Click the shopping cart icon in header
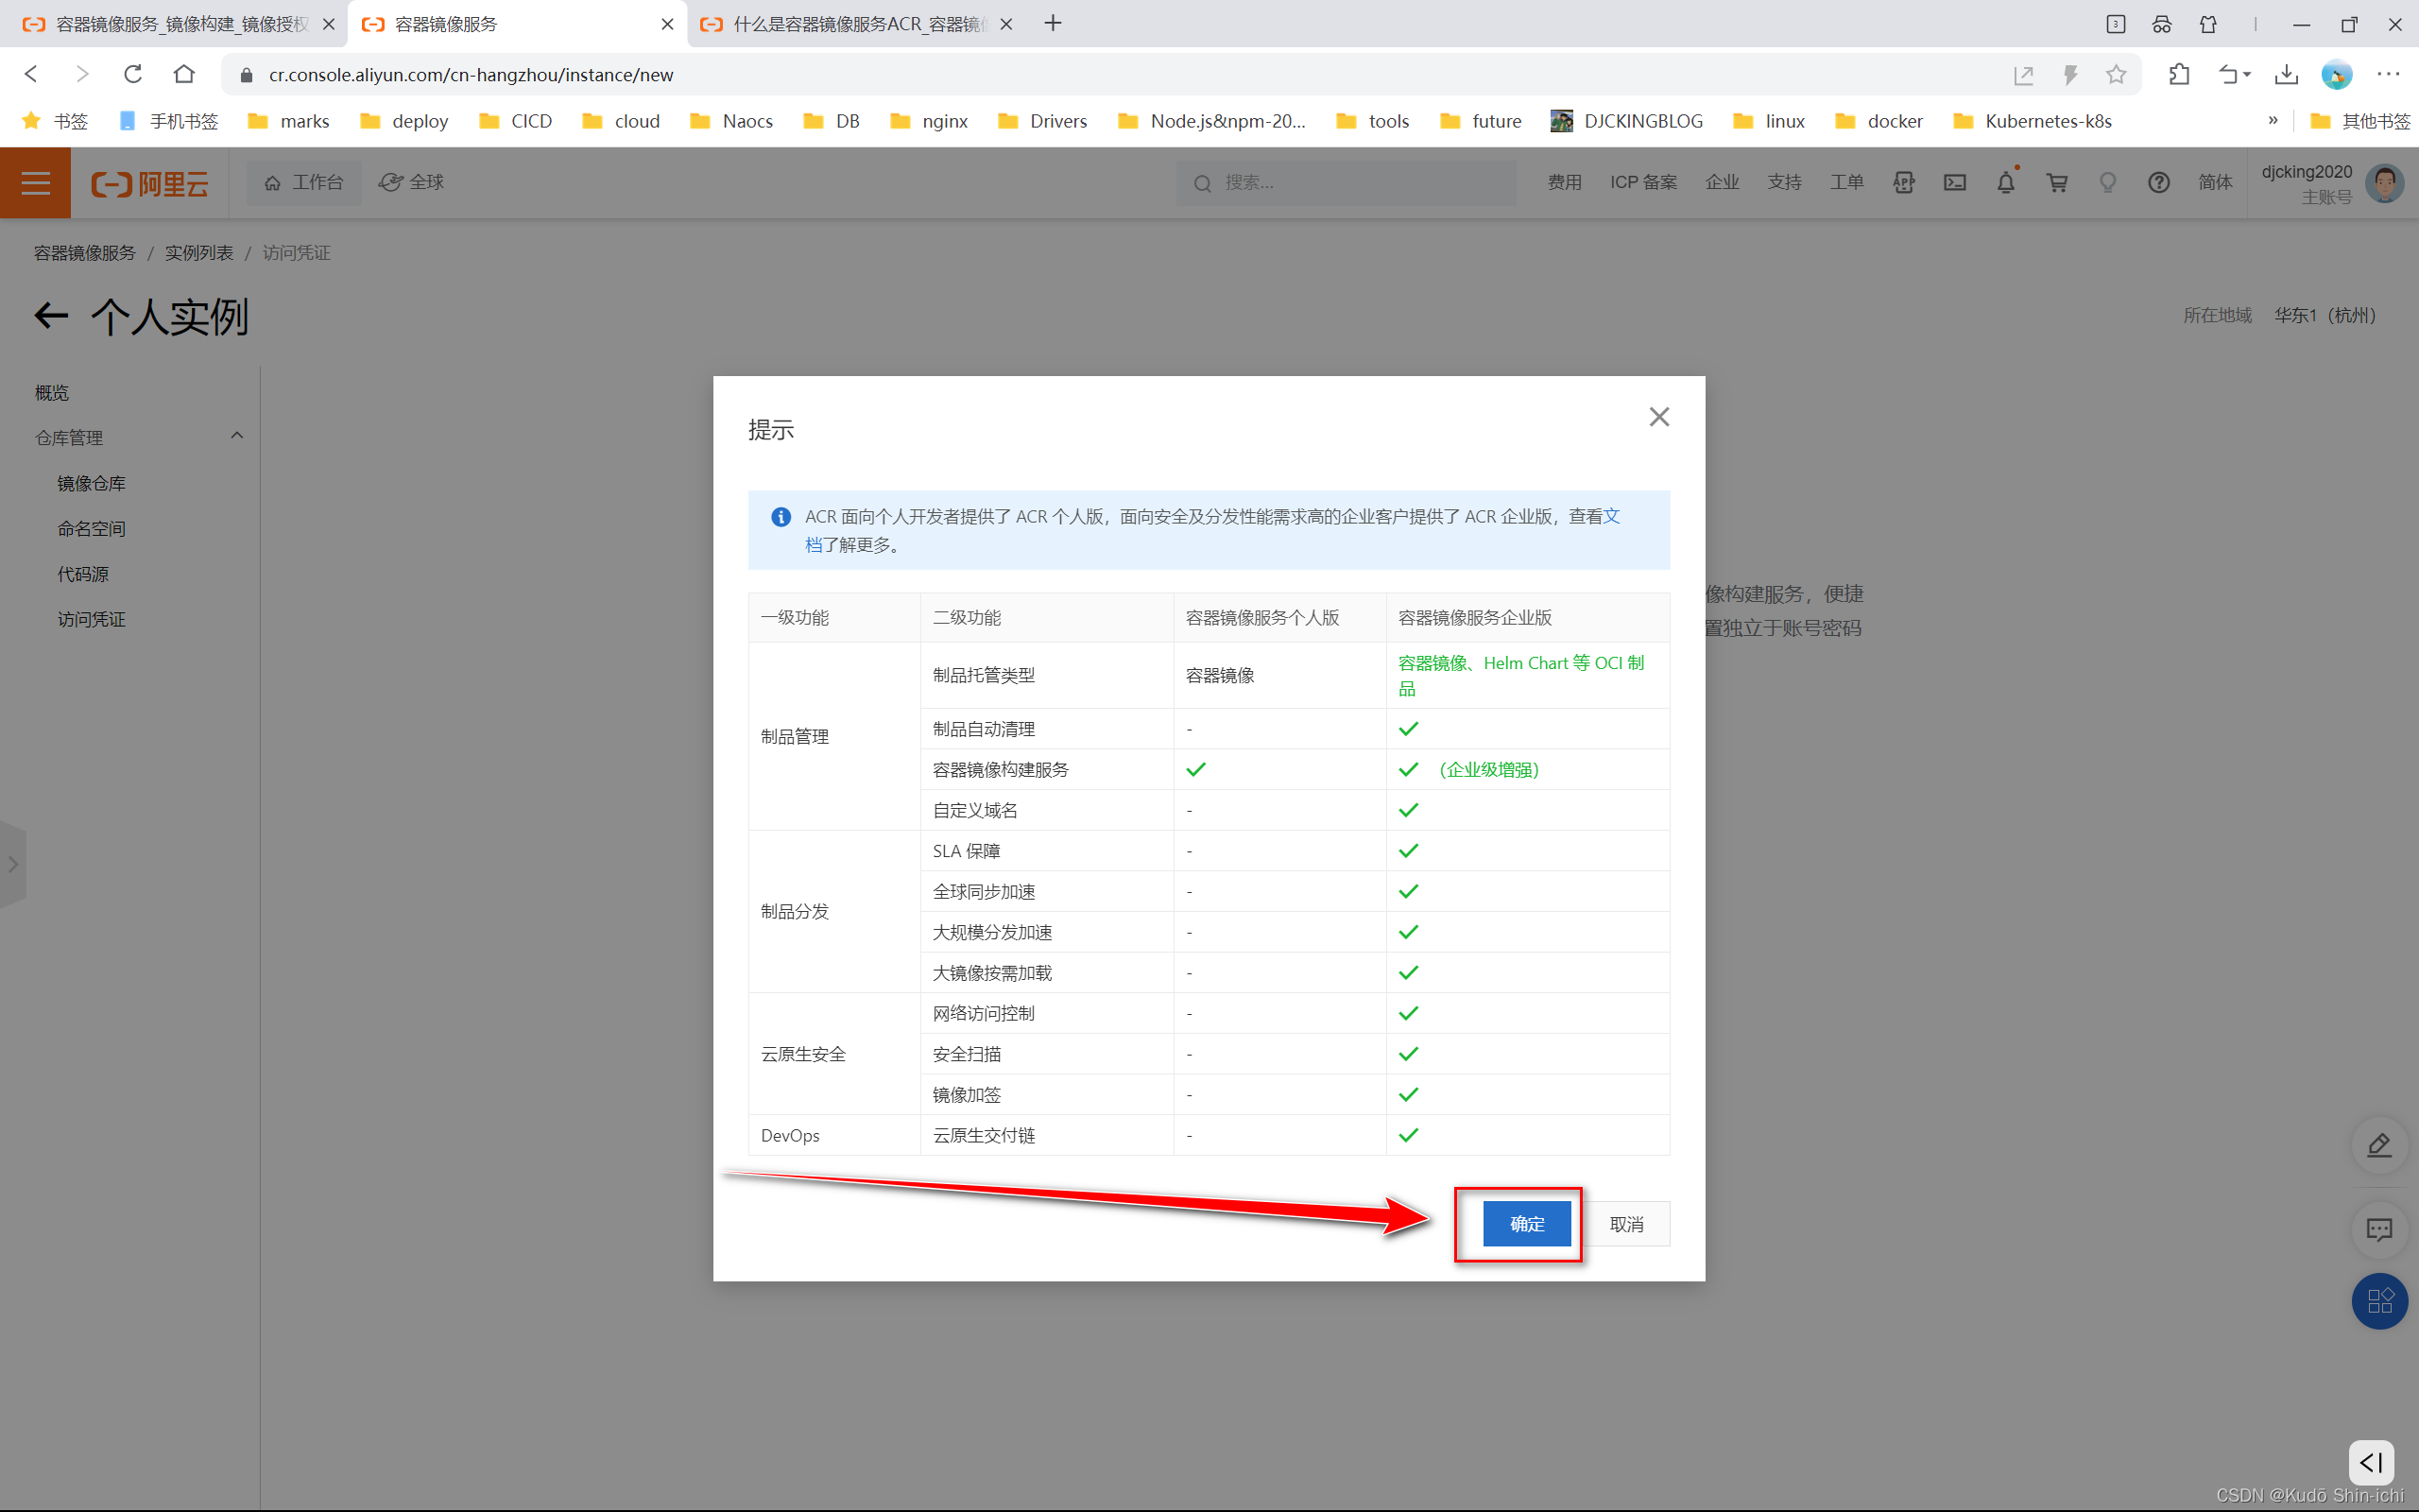 (x=2056, y=182)
